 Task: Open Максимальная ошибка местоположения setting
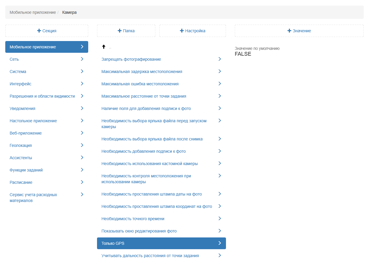coord(140,84)
